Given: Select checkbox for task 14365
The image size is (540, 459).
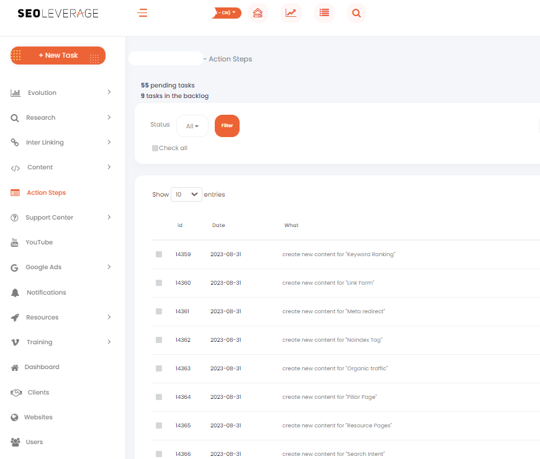Looking at the screenshot, I should point(159,426).
